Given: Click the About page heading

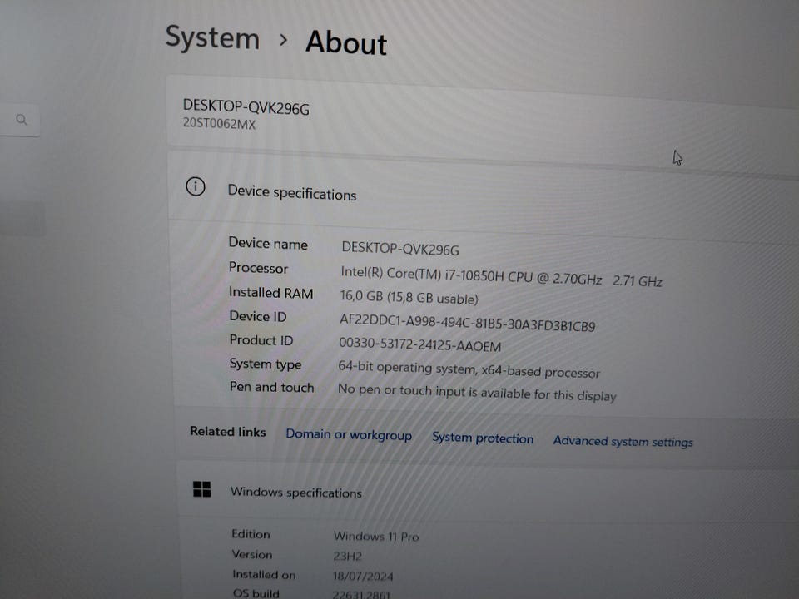Looking at the screenshot, I should tap(346, 42).
